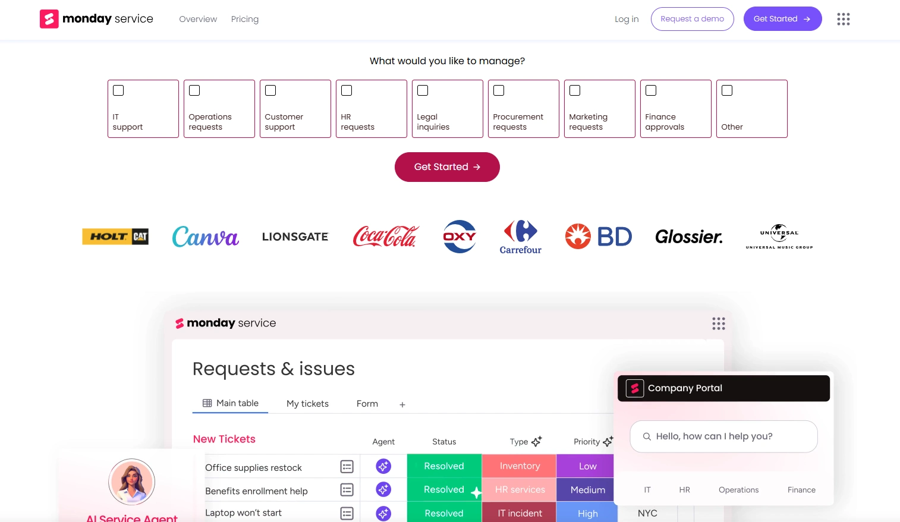Viewport: 900px width, 522px height.
Task: Click the form icon beside Office supplies restock
Action: (347, 467)
